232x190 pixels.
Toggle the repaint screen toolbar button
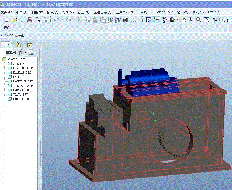click(149, 20)
